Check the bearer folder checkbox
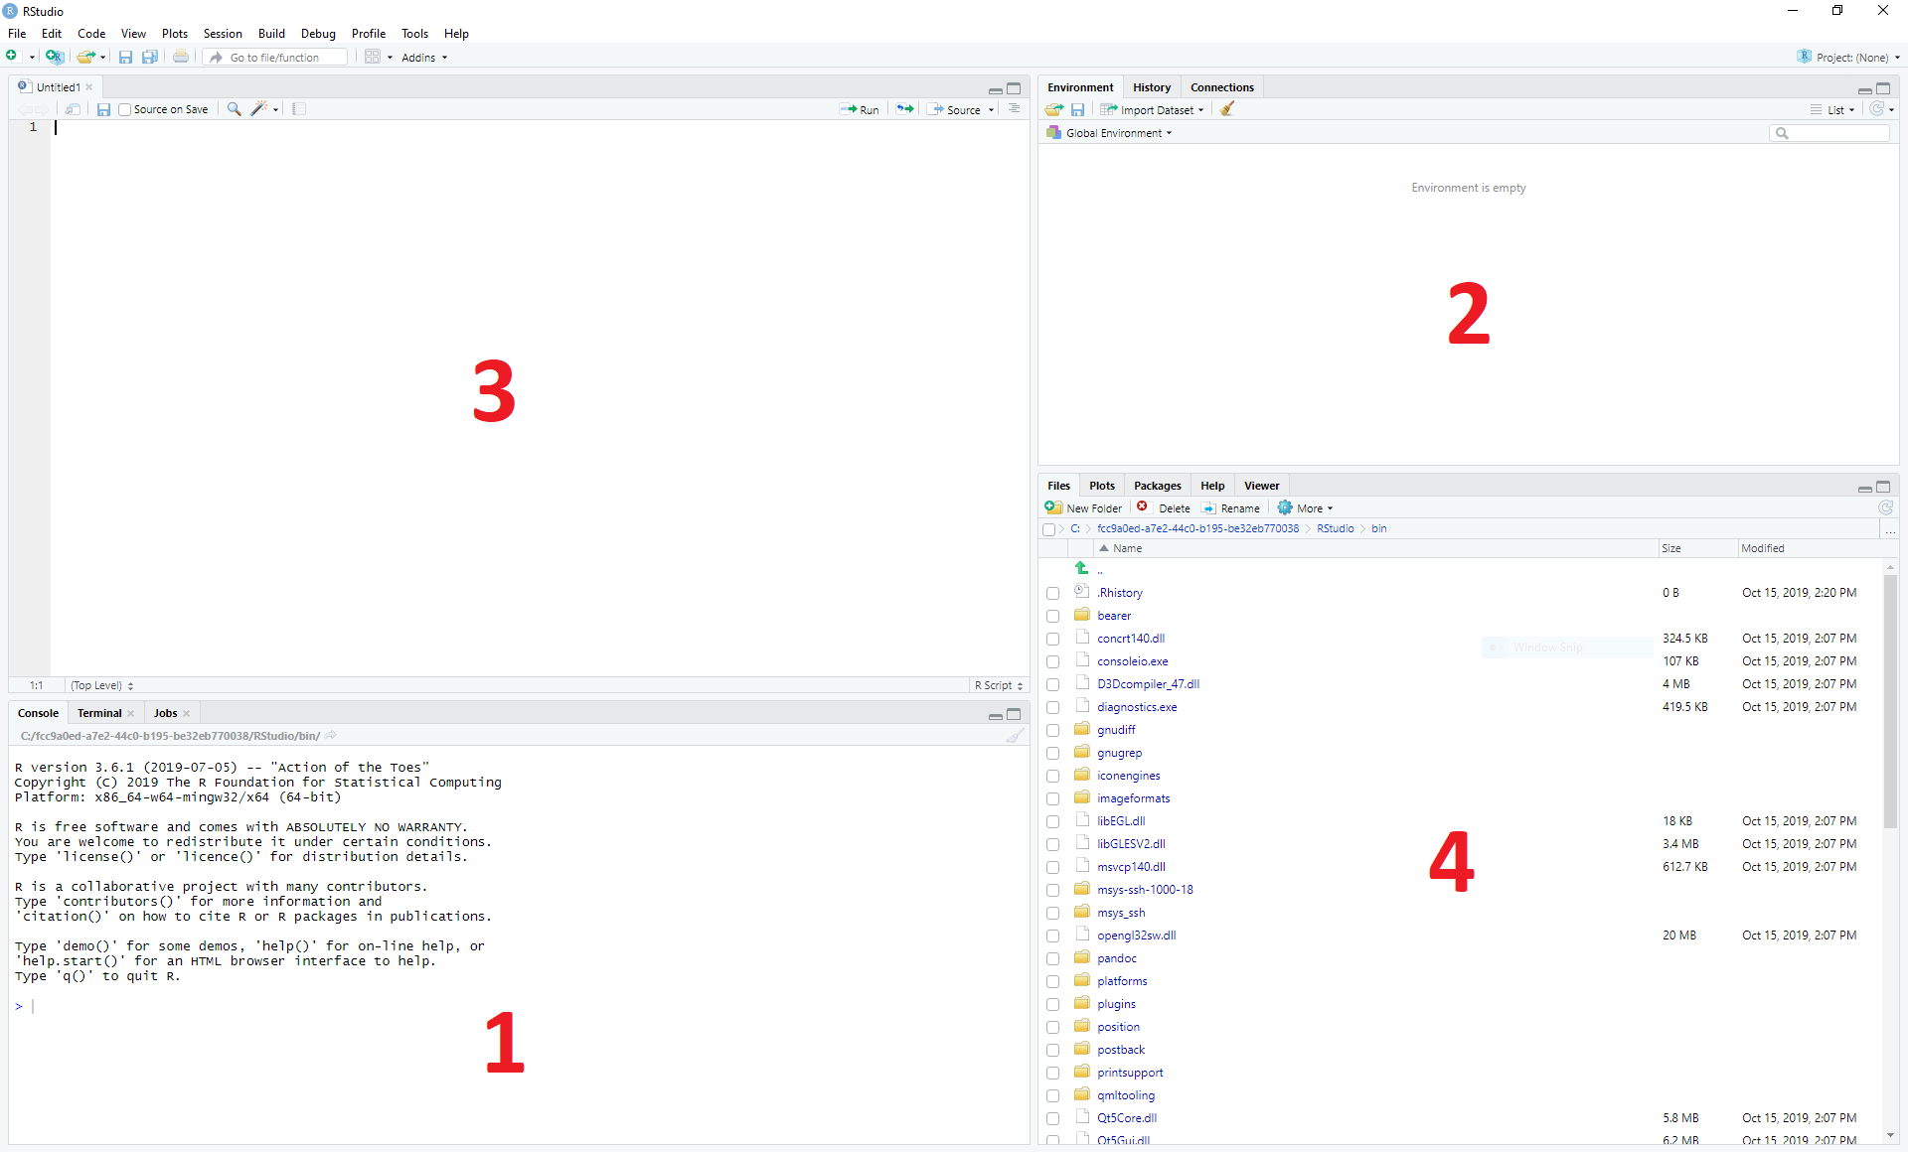1908x1152 pixels. [x=1052, y=616]
